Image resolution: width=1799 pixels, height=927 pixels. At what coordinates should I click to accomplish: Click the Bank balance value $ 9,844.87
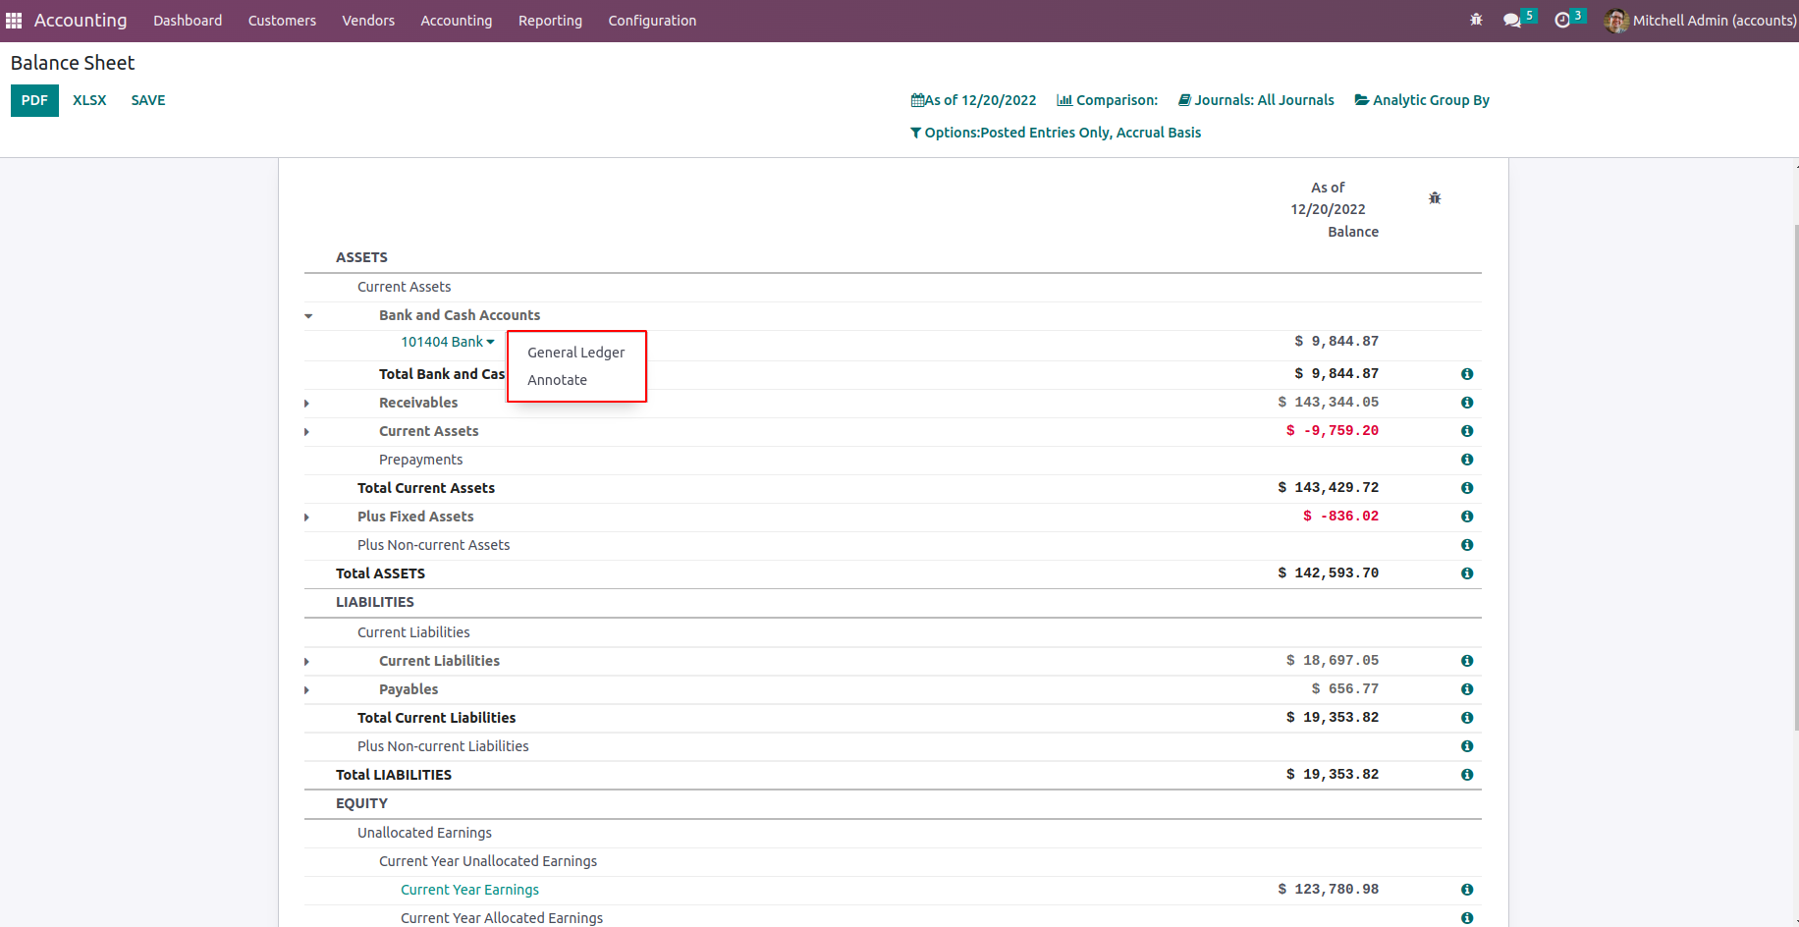(1336, 342)
